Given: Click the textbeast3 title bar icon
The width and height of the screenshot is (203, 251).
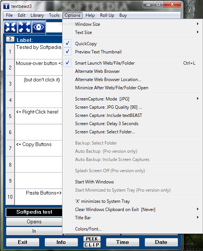Looking at the screenshot, I should 6,6.
